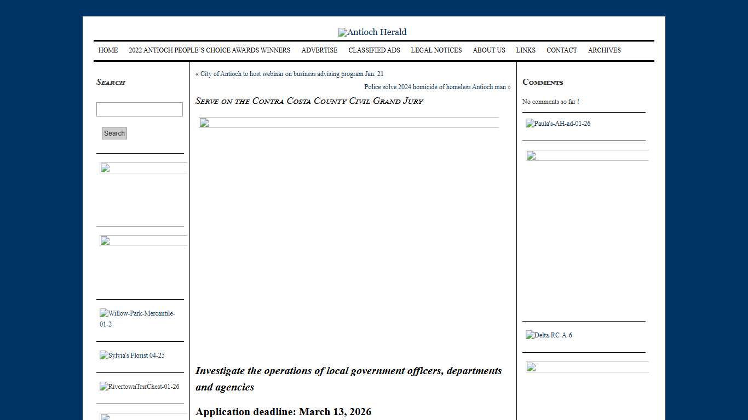
Task: Click the first left sidebar ad below Search
Action: coord(143,168)
